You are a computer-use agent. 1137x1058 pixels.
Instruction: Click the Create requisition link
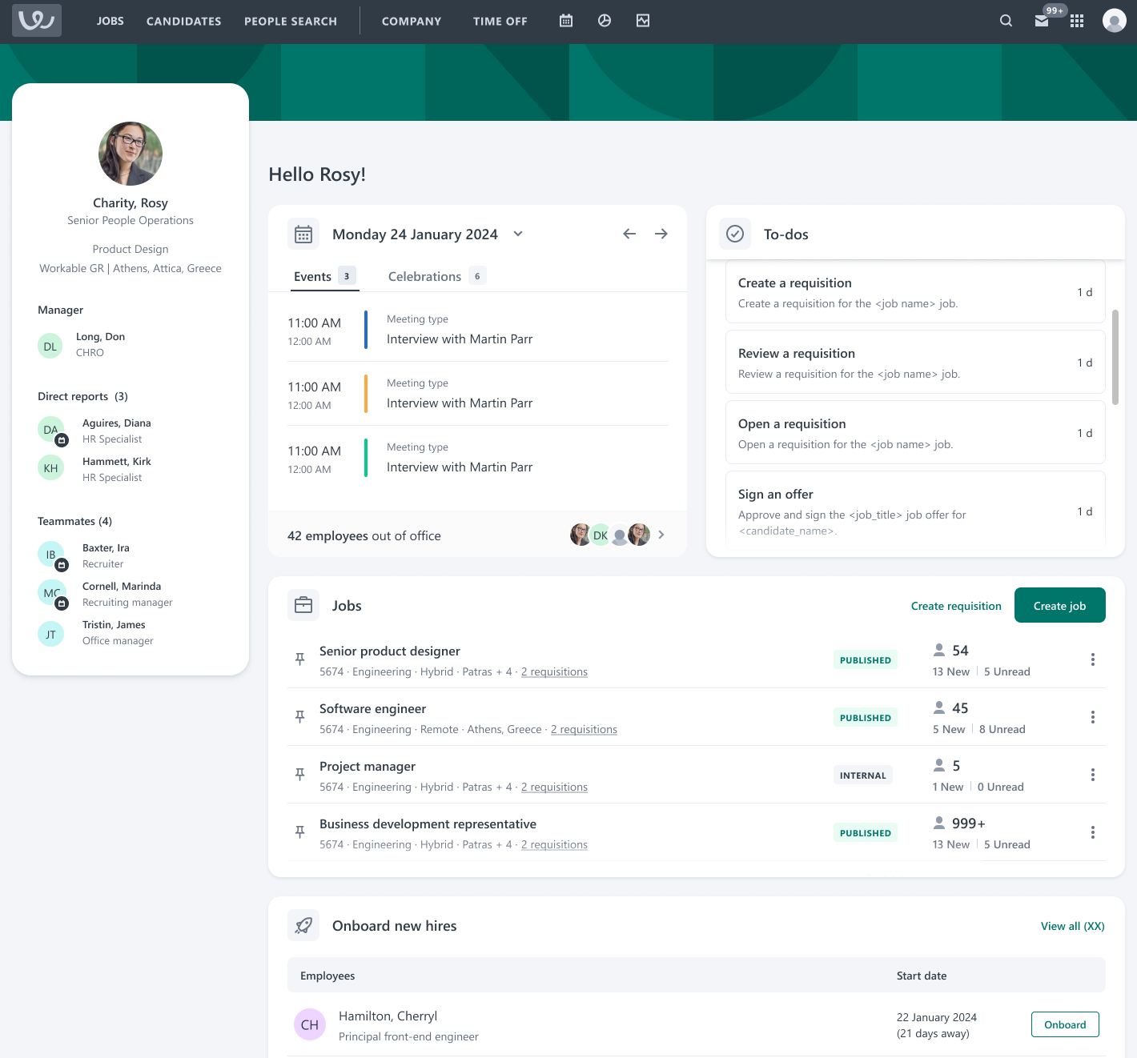(x=956, y=606)
